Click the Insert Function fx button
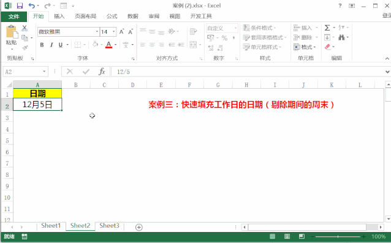 pyautogui.click(x=102, y=72)
